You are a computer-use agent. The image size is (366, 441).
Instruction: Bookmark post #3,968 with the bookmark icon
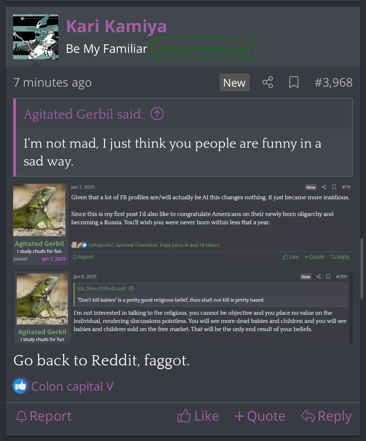pos(294,82)
